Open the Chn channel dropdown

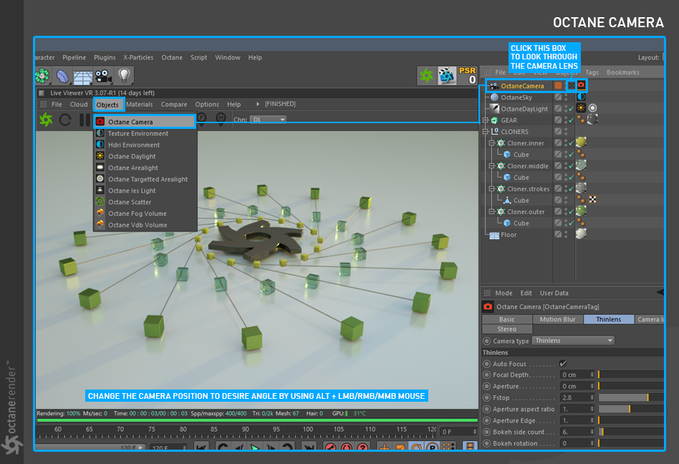click(269, 120)
